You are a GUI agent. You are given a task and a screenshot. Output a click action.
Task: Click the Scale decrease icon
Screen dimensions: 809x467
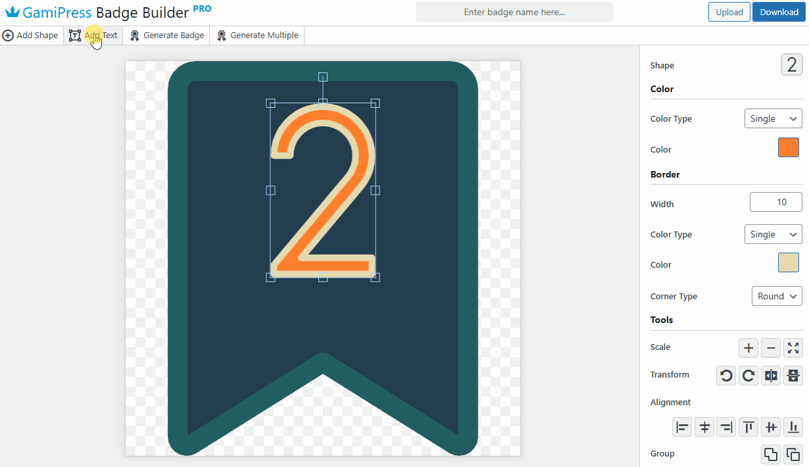click(770, 348)
